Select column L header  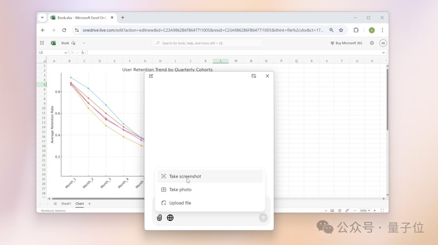tap(221, 61)
